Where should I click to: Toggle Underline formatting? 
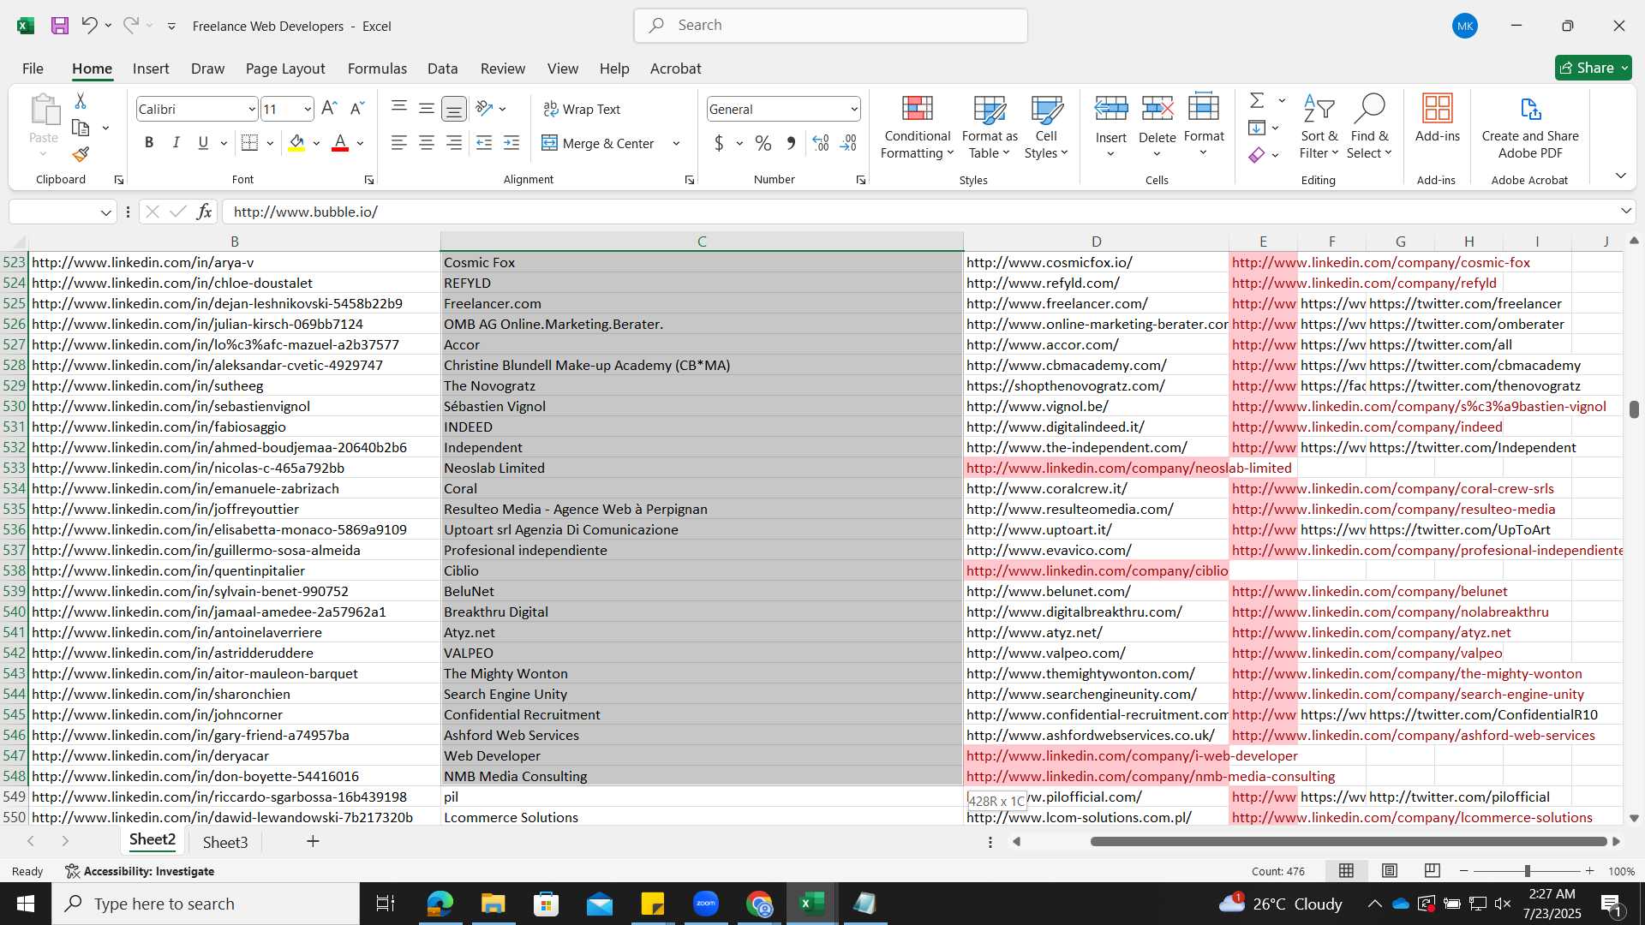203,143
